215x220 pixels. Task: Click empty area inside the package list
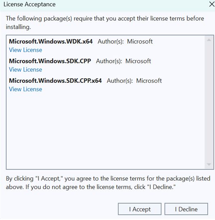click(105, 129)
